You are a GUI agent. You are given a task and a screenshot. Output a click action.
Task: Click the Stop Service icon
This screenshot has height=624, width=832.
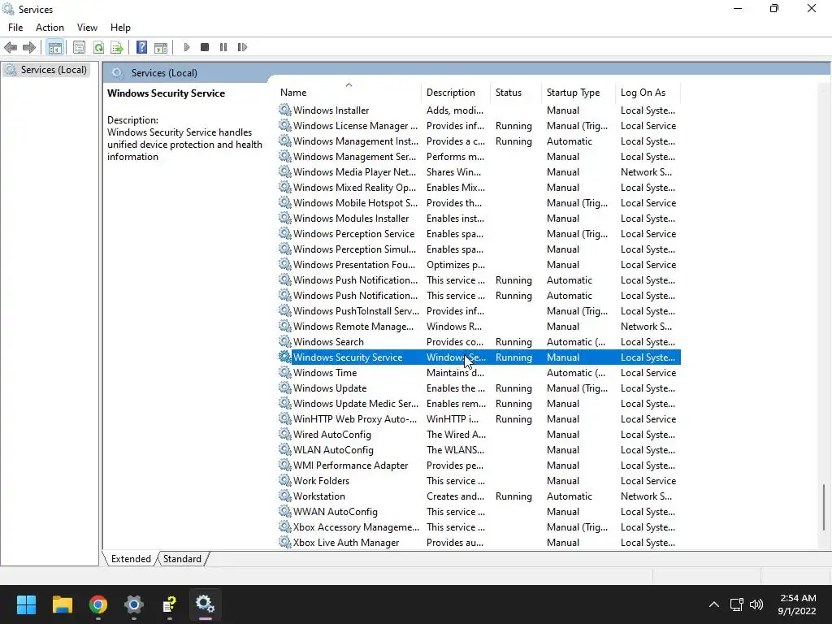click(205, 47)
